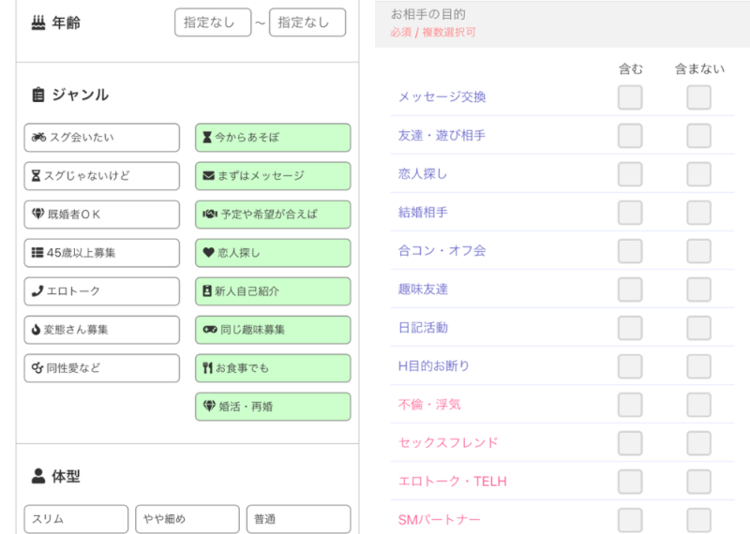Check 含まない for メッセージ交換
The width and height of the screenshot is (750, 534).
[698, 97]
